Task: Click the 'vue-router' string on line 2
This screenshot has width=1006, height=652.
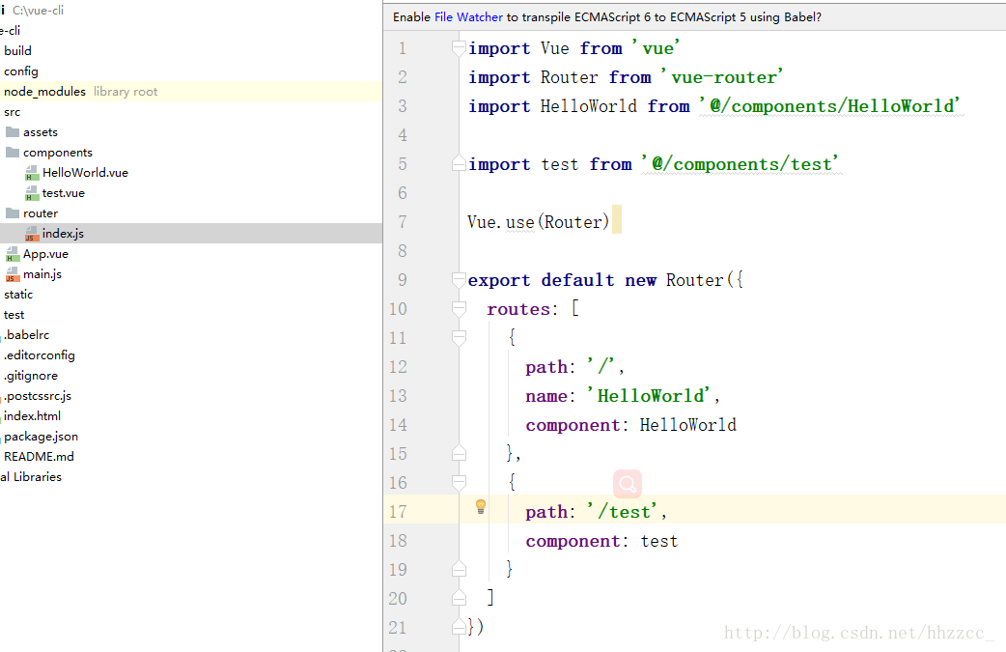Action: [723, 77]
